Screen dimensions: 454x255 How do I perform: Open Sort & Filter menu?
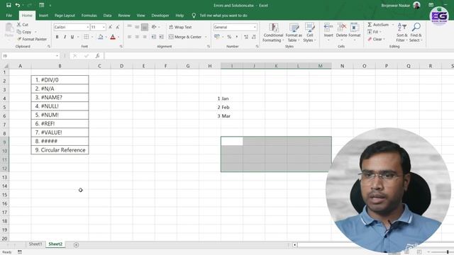click(x=402, y=33)
